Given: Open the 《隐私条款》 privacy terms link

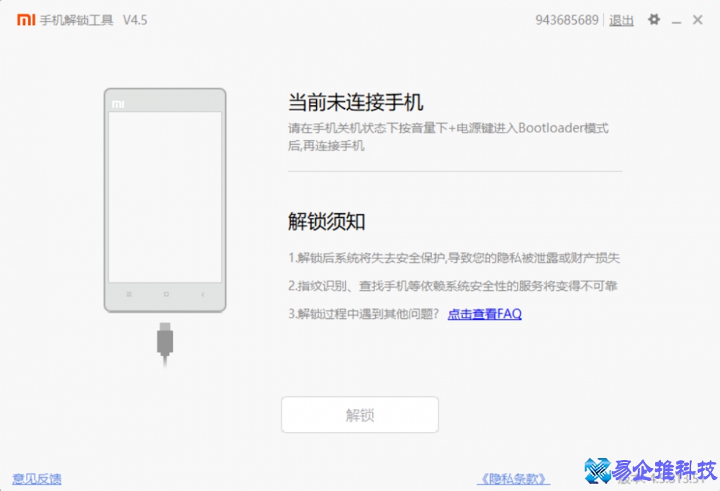Looking at the screenshot, I should click(513, 479).
